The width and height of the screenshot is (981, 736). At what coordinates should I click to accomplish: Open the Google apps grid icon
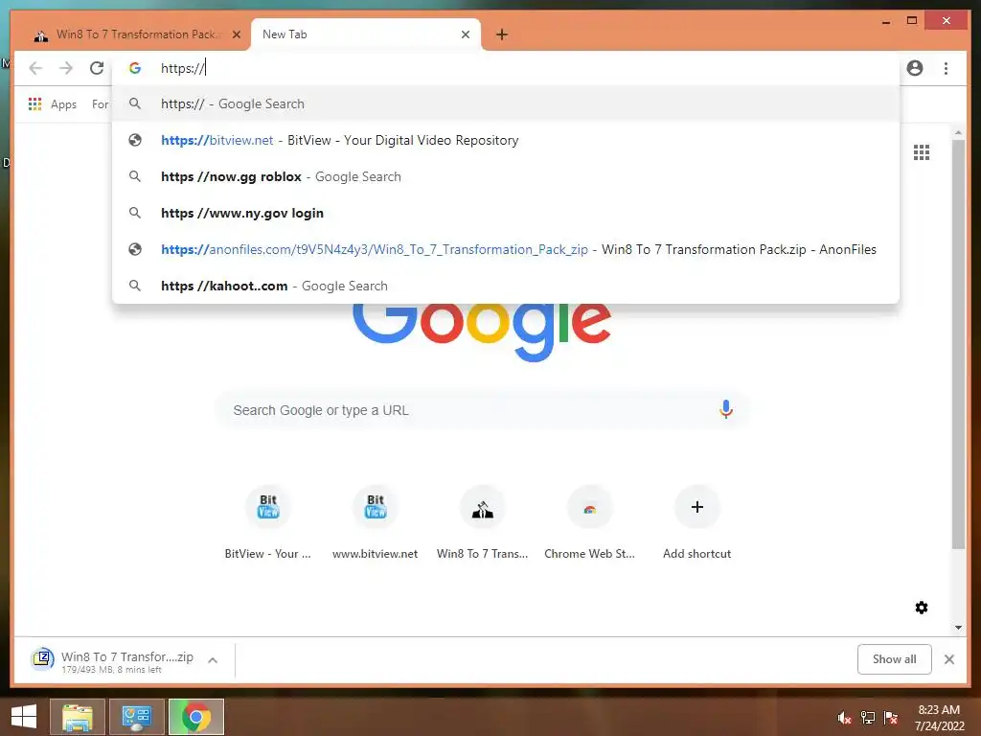tap(922, 152)
